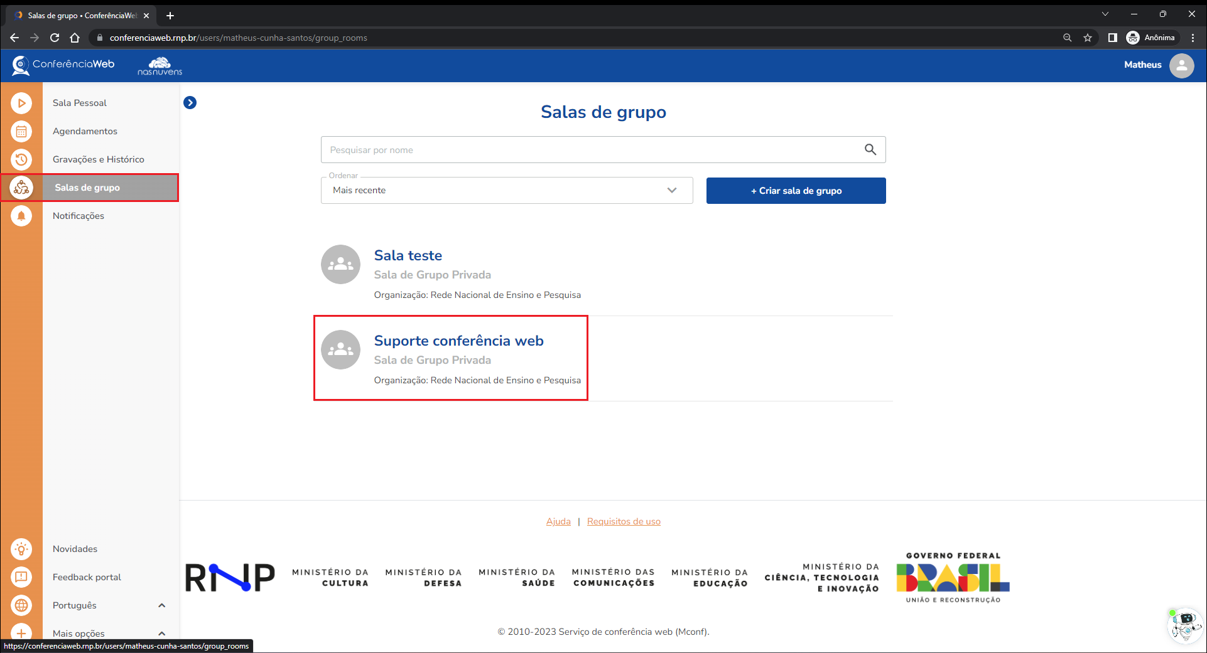Open the Novidades lightbulb icon
1207x653 pixels.
tap(21, 549)
